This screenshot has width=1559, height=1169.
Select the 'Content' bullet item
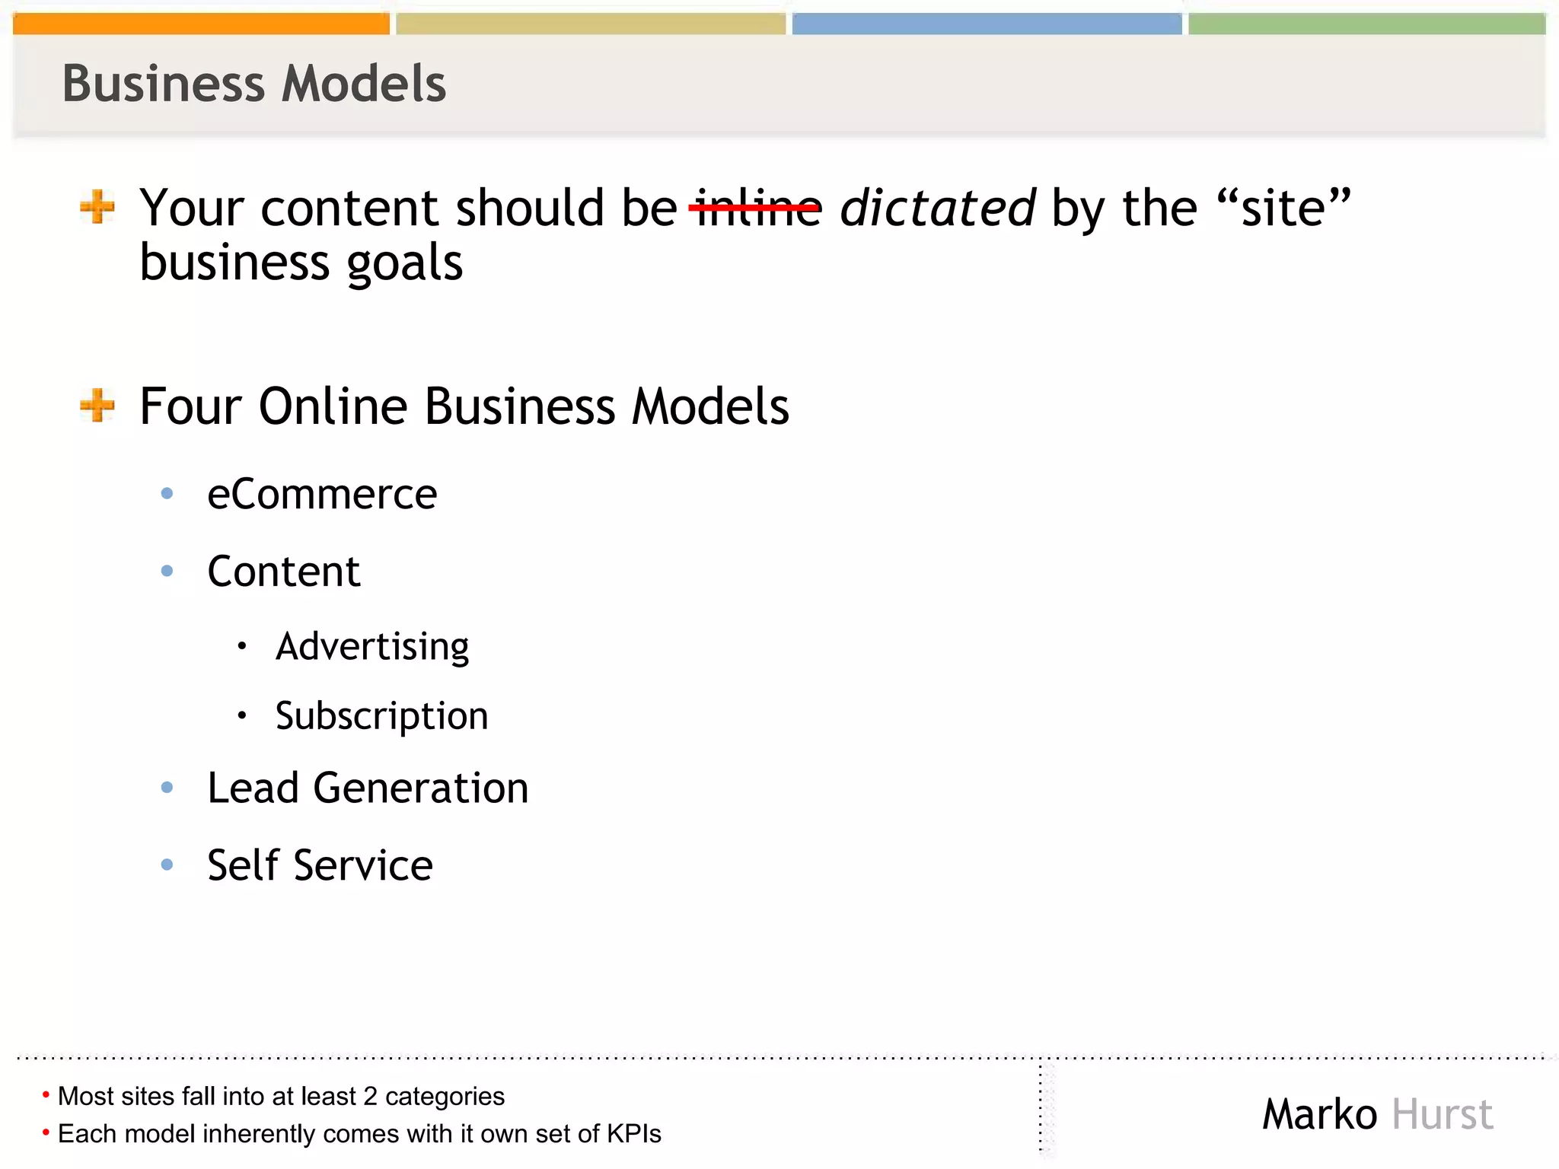click(x=283, y=571)
